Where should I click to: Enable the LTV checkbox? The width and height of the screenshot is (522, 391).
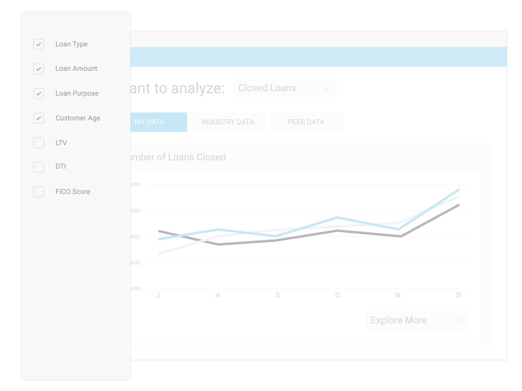pyautogui.click(x=39, y=142)
